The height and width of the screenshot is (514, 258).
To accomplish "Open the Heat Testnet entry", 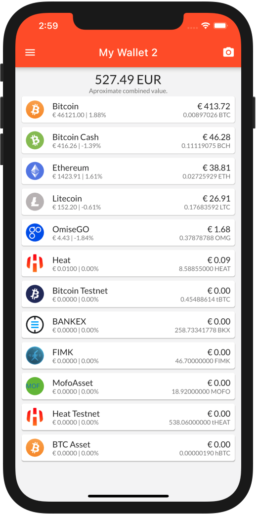I will pos(128,417).
